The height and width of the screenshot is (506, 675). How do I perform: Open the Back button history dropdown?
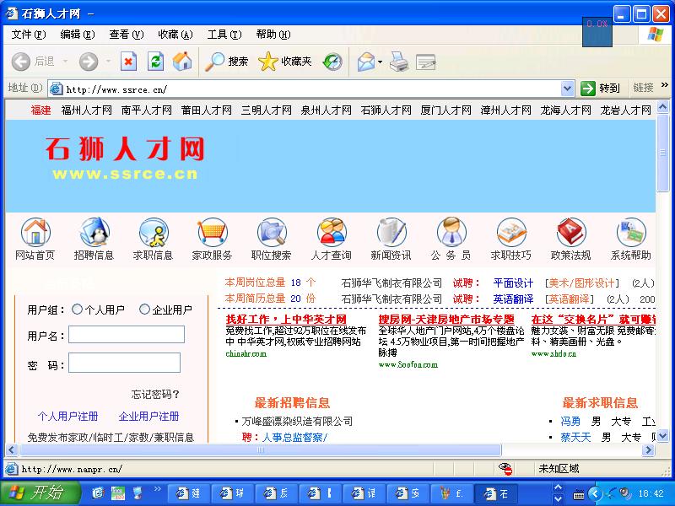pyautogui.click(x=66, y=62)
